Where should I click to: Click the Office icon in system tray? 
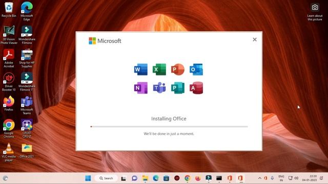click(x=265, y=178)
